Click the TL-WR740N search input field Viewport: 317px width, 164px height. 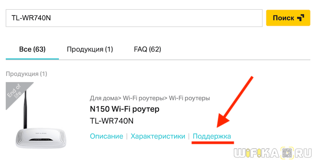(134, 18)
